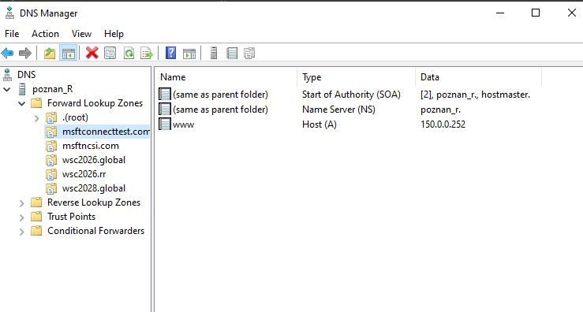Image resolution: width=583 pixels, height=312 pixels.
Task: Click the blue Back arrow toolbar icon
Action: tap(7, 53)
